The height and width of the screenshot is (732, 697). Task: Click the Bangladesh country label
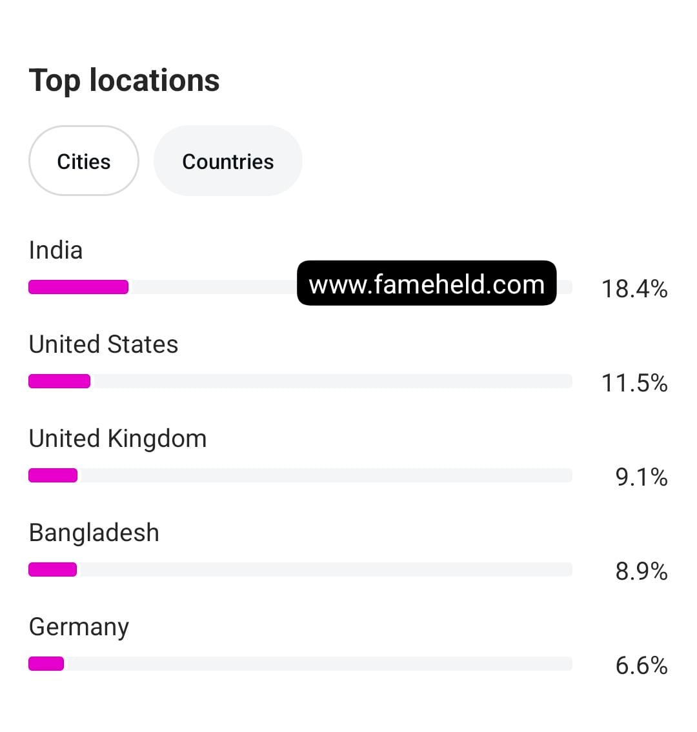click(x=94, y=533)
